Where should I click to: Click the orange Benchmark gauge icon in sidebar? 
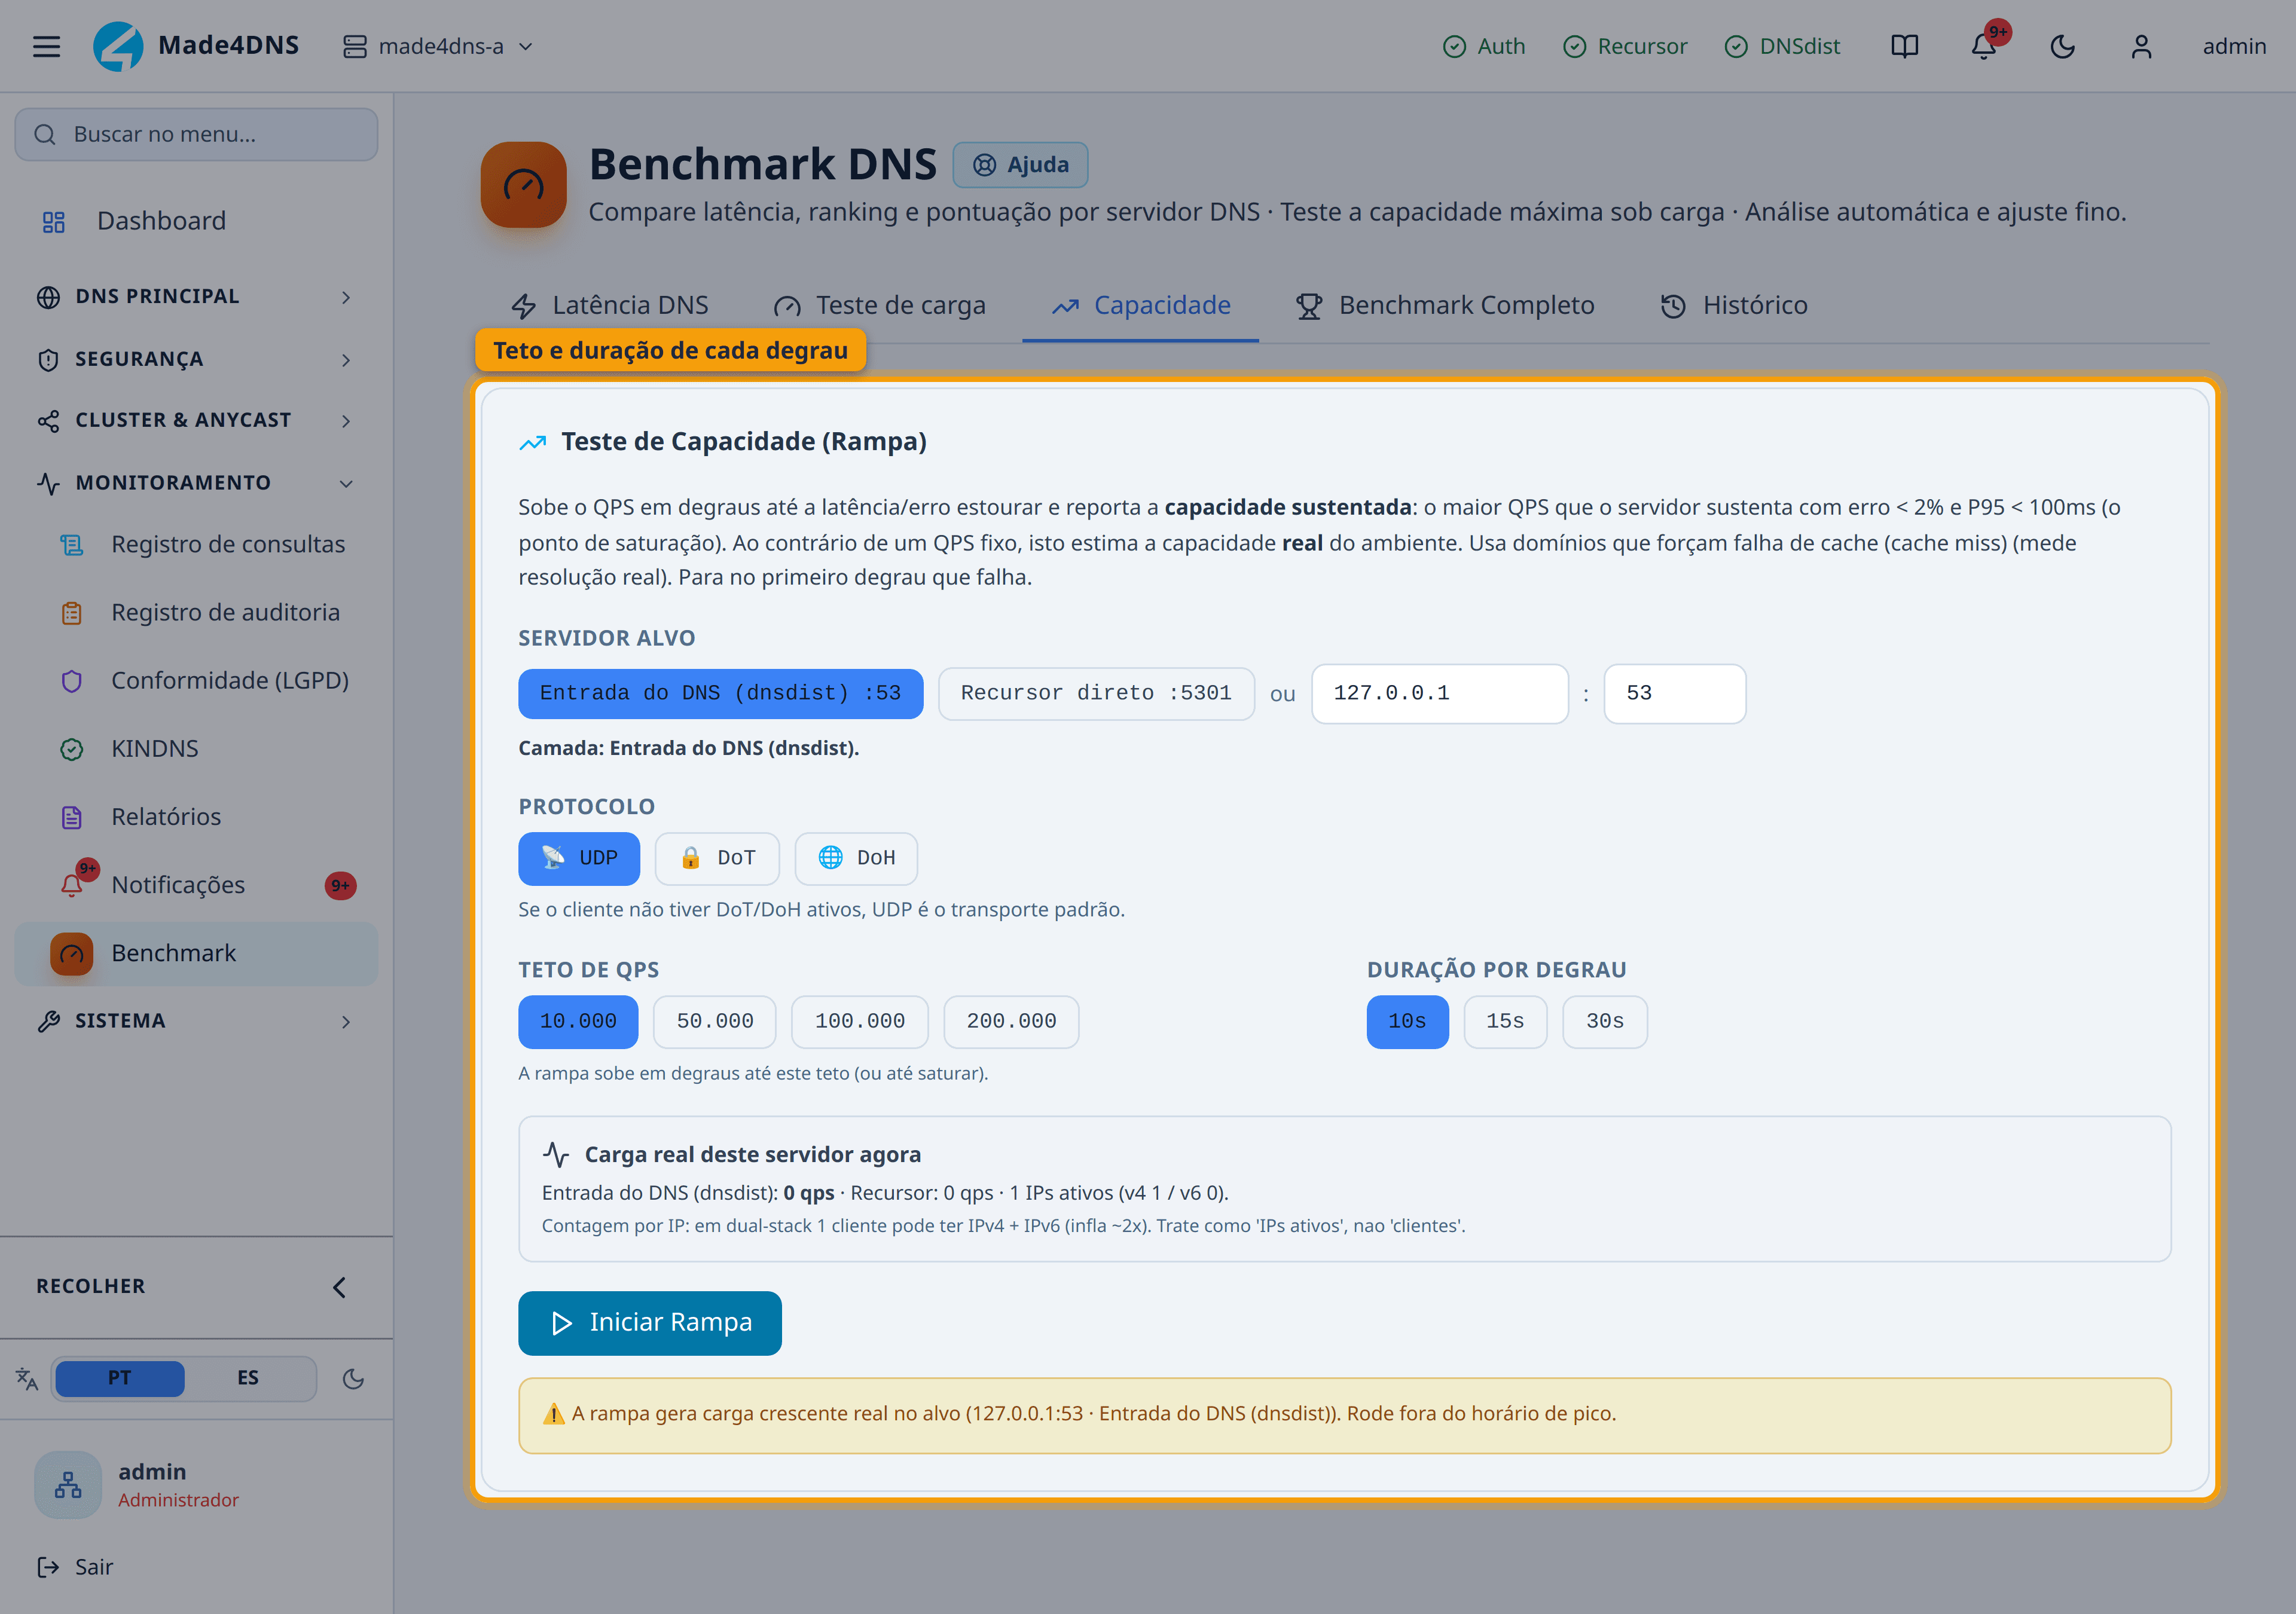tap(71, 954)
